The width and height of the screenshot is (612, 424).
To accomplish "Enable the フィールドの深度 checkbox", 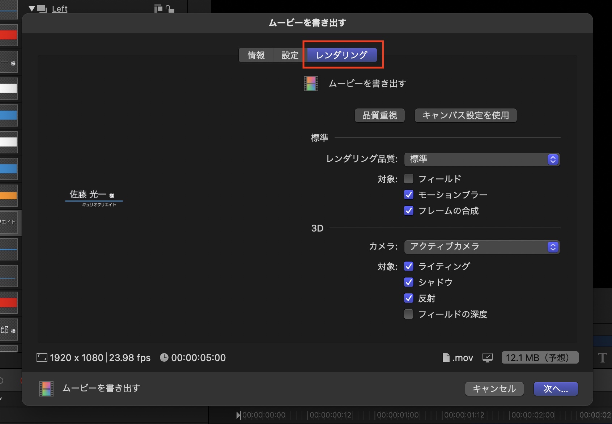I will (x=409, y=314).
